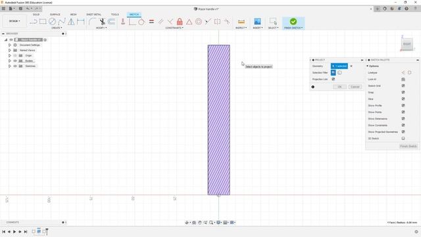Apply the Symmetry constraint

[x=217, y=22]
